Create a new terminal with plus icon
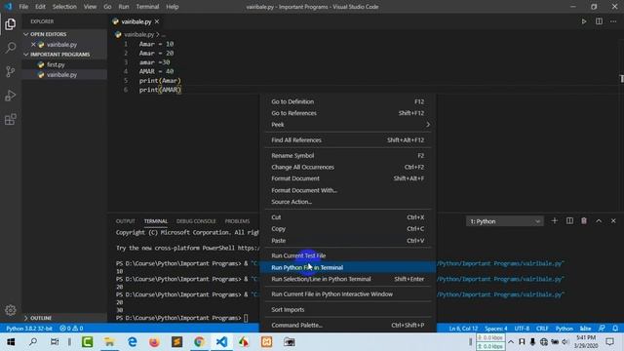Viewport: 624px width, 351px height. (555, 221)
